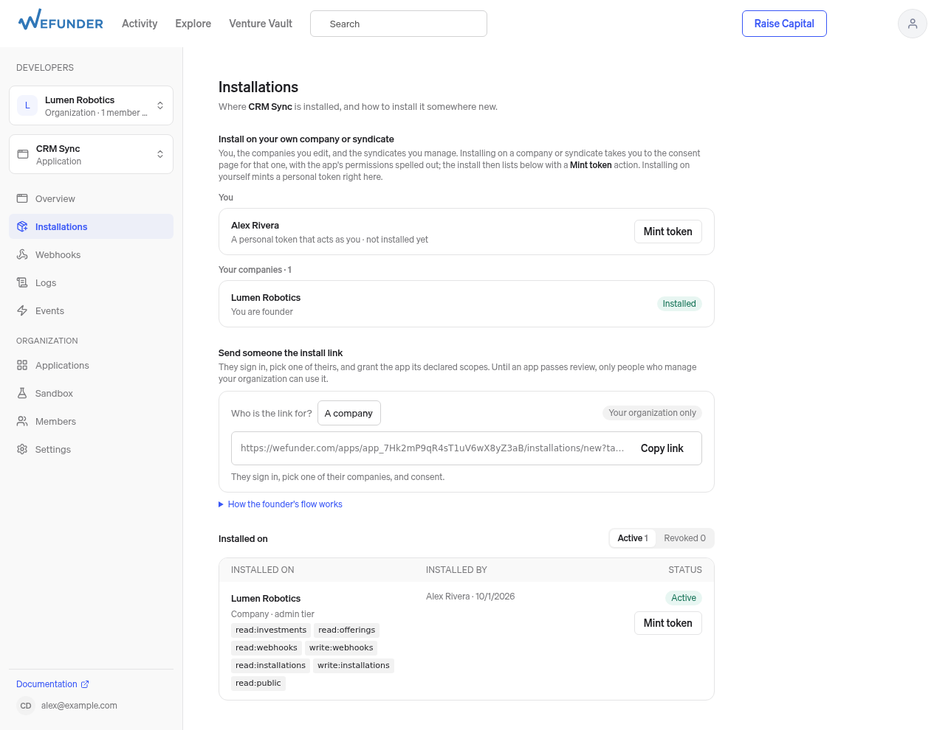Image resolution: width=934 pixels, height=730 pixels.
Task: Click the Active status badge
Action: pyautogui.click(x=683, y=598)
